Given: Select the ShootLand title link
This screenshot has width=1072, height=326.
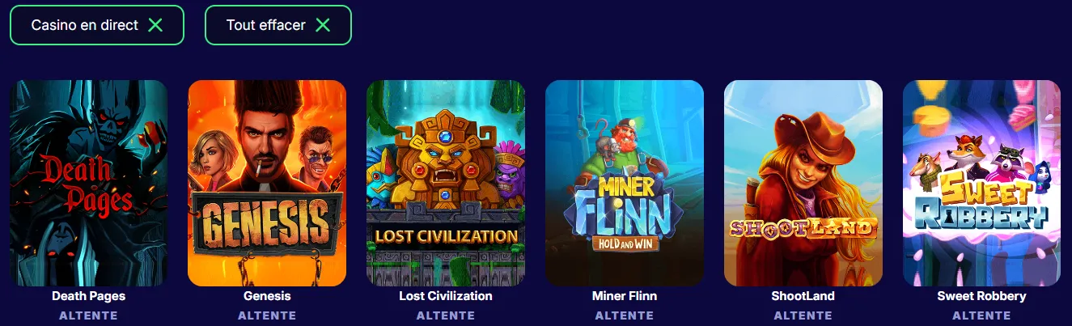Looking at the screenshot, I should tap(803, 296).
